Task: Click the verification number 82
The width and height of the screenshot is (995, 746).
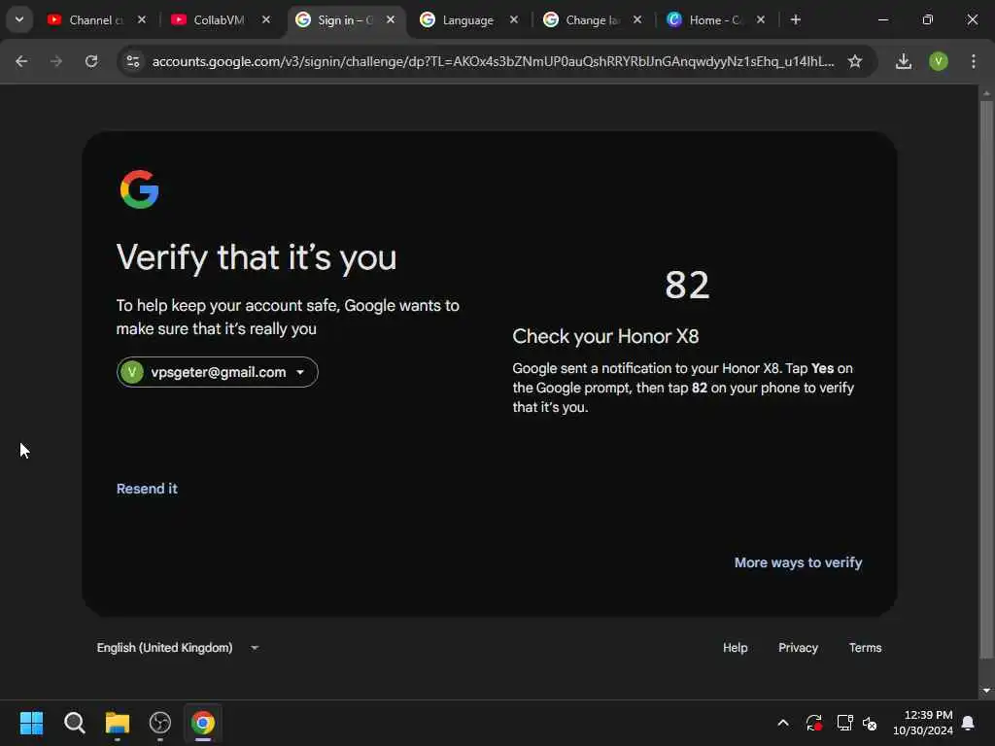Action: pos(687,285)
